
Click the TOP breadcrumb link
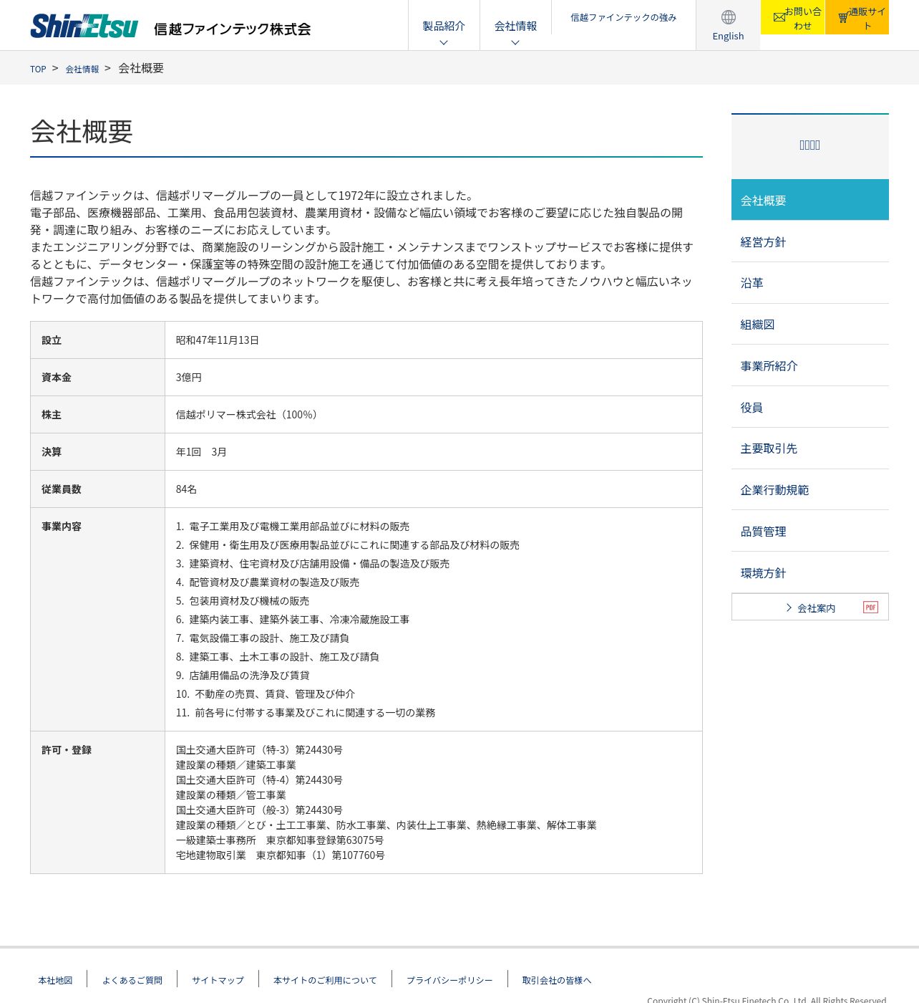coord(38,69)
